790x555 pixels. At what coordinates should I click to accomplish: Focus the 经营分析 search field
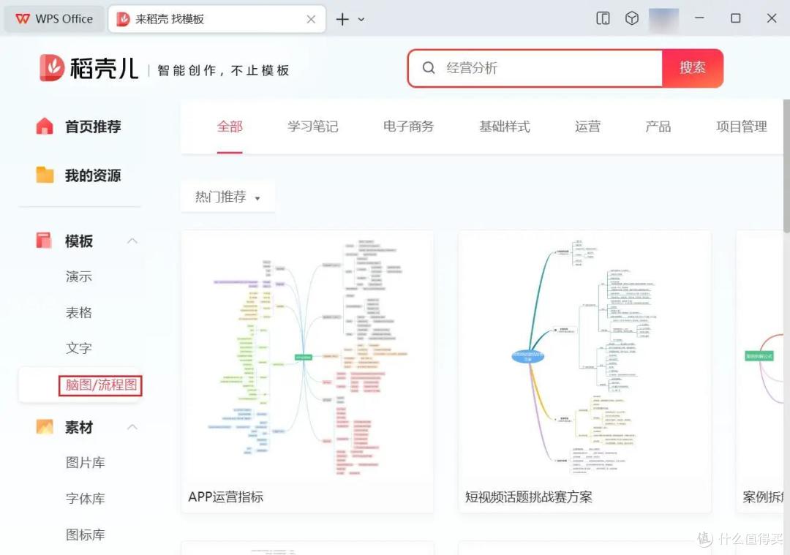point(535,68)
